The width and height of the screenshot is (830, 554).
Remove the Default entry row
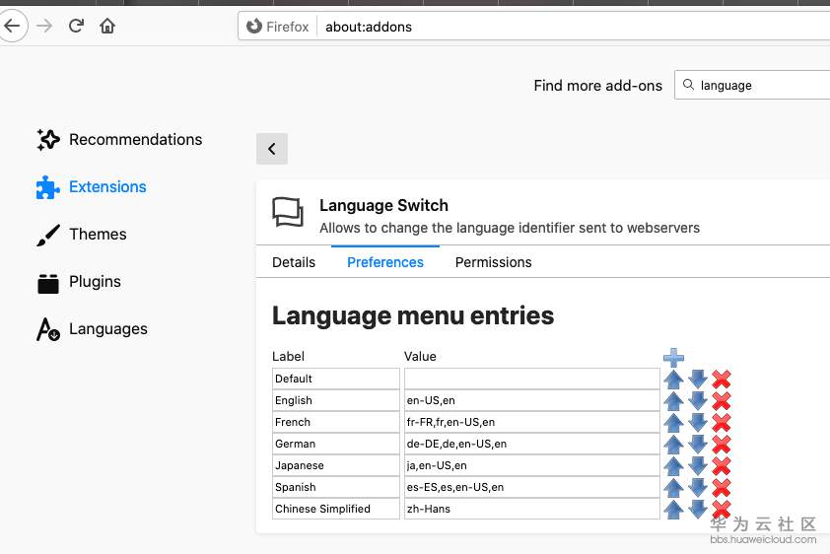point(722,379)
